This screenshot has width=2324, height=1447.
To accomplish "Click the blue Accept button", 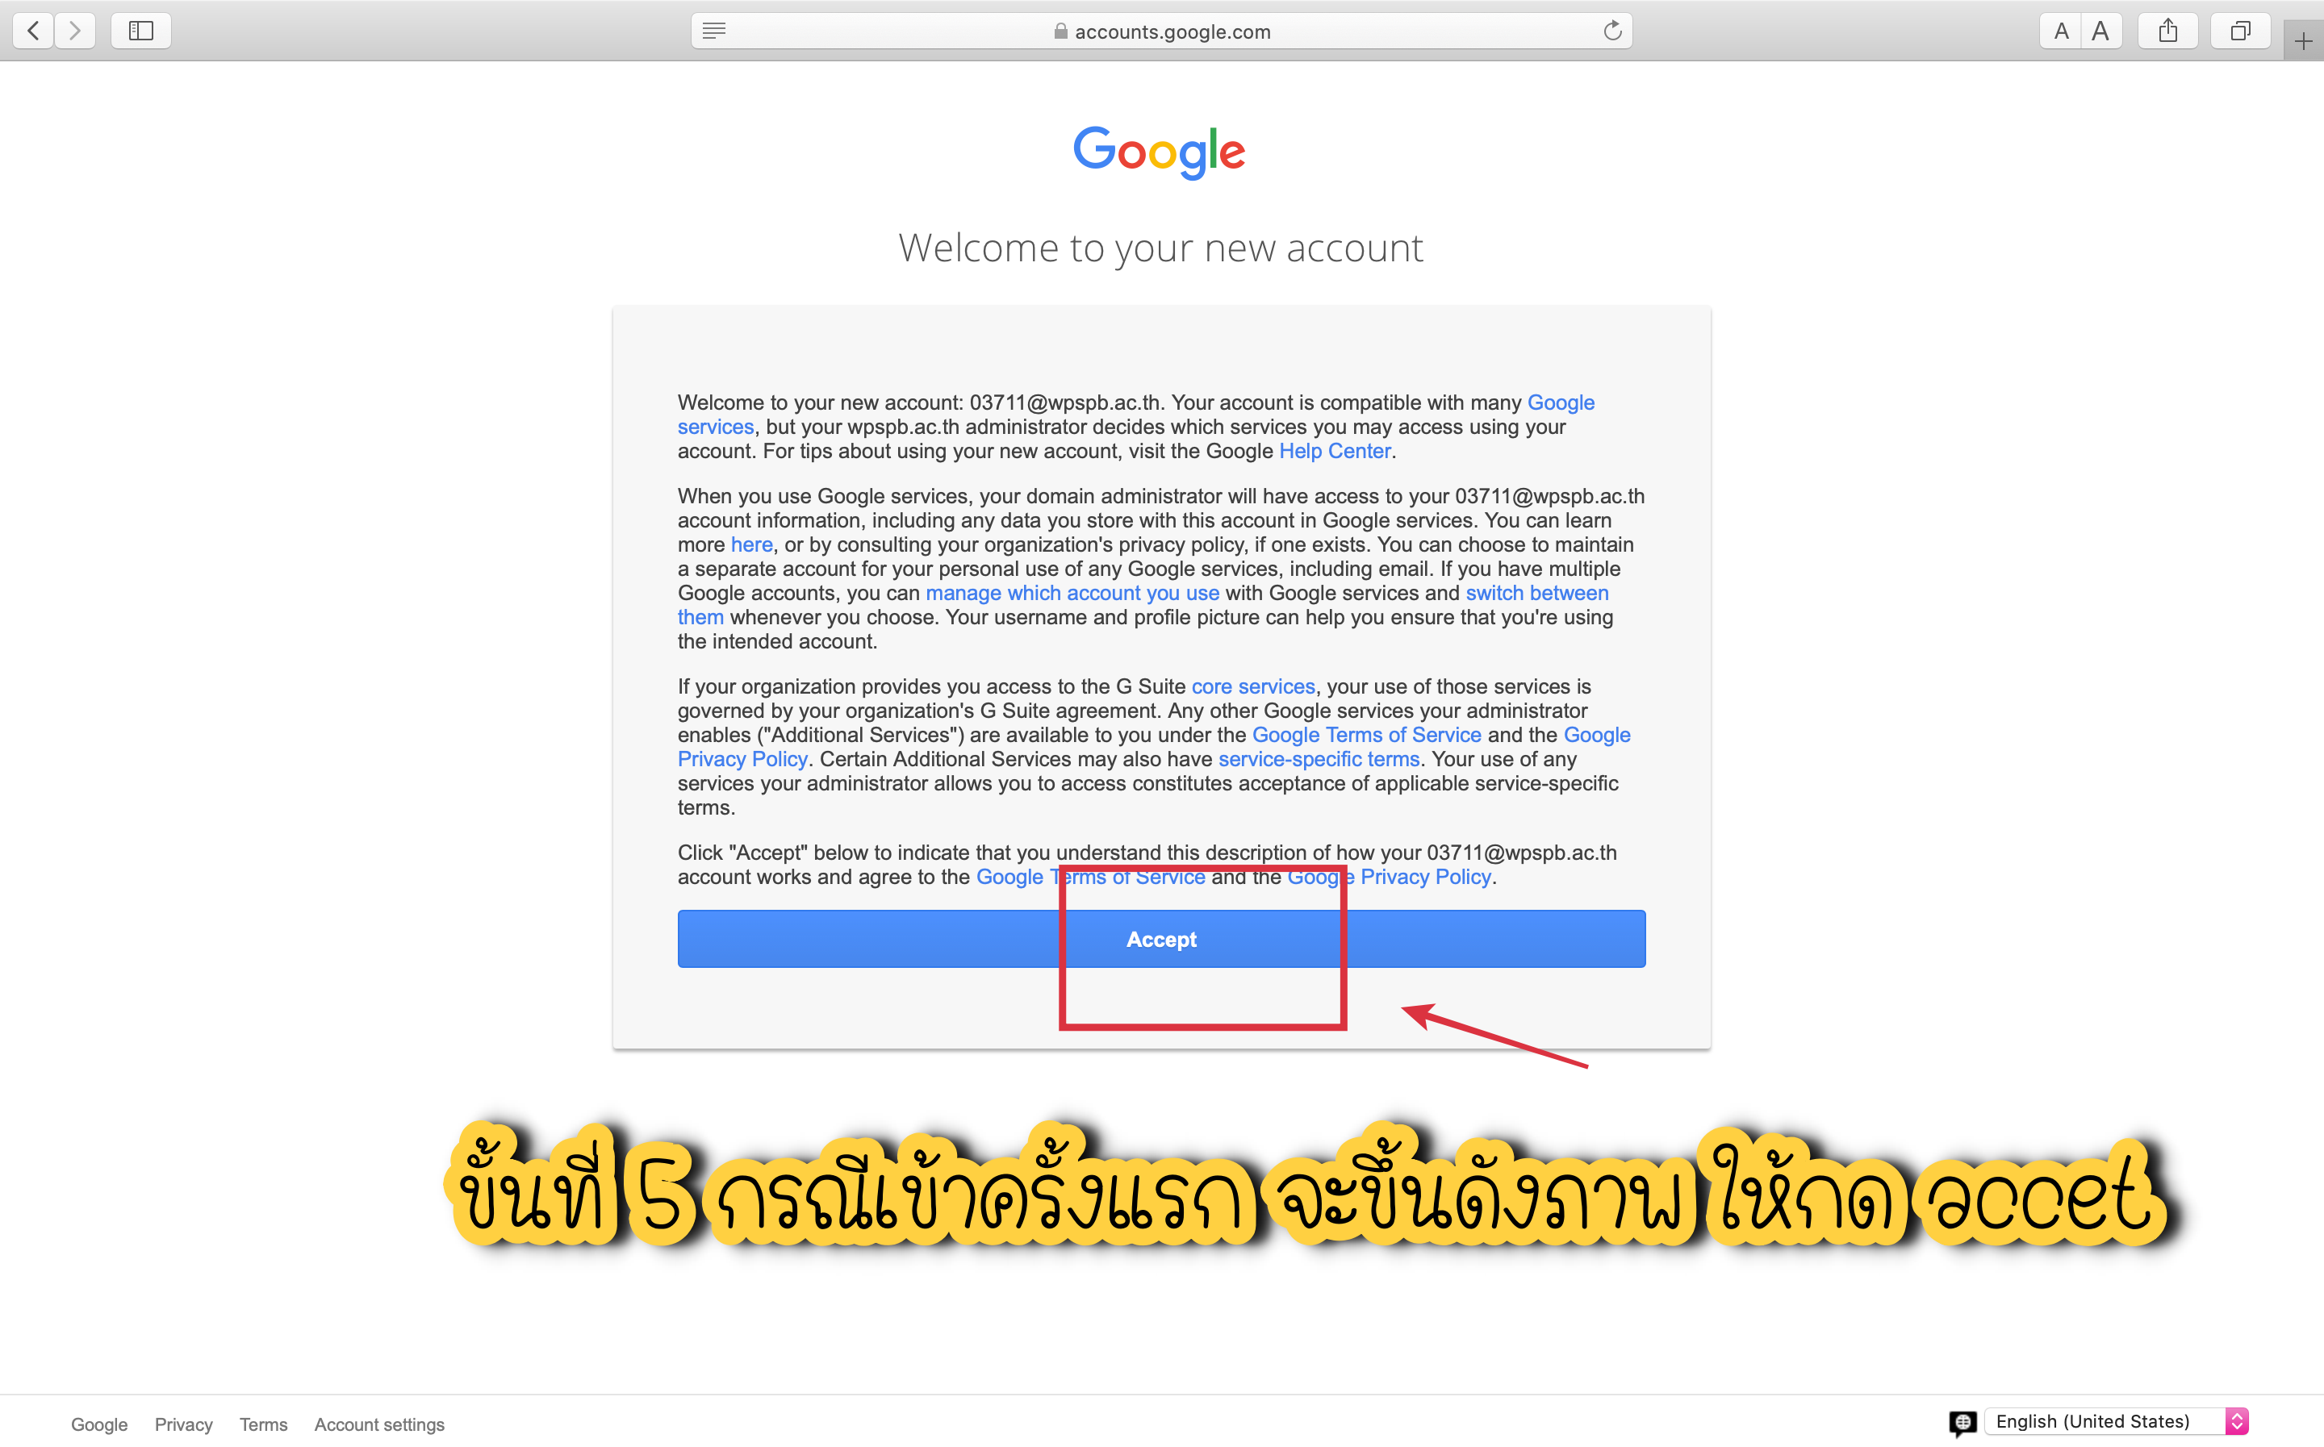I will pos(1161,939).
